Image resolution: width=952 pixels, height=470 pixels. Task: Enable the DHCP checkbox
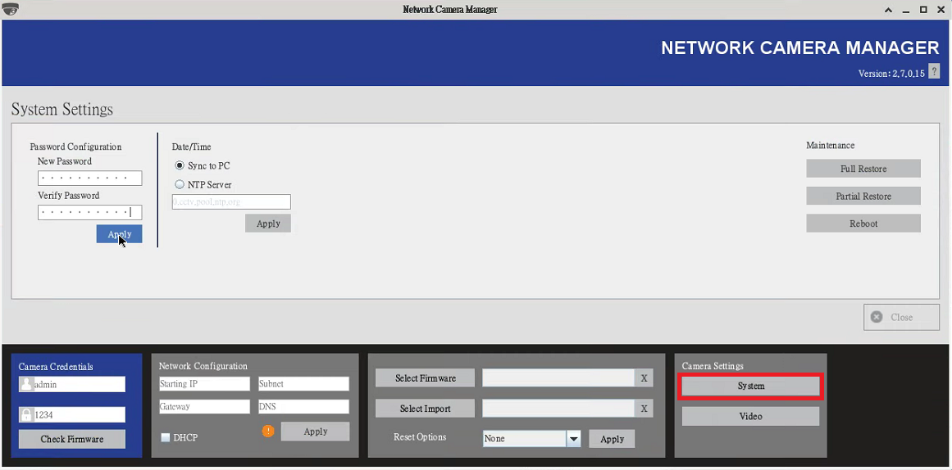click(166, 438)
